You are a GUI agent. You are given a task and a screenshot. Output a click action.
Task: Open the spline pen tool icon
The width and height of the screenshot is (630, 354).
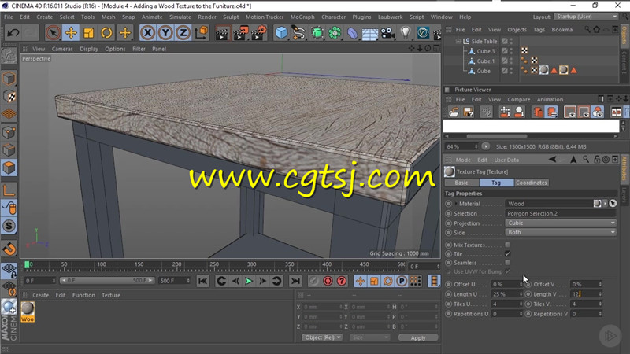tap(299, 33)
